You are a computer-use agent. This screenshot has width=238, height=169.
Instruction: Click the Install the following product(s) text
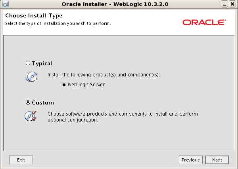pos(104,74)
